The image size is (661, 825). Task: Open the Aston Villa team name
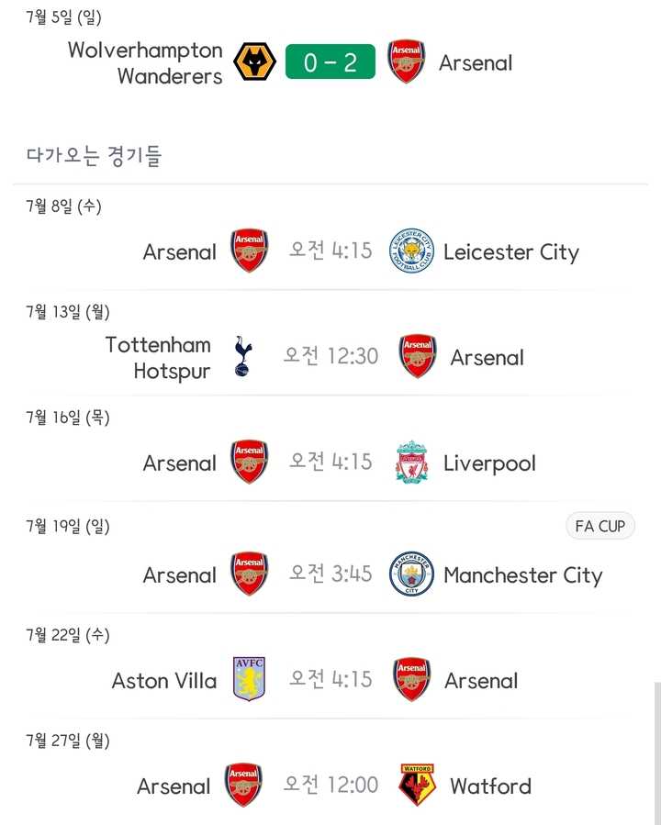[164, 681]
